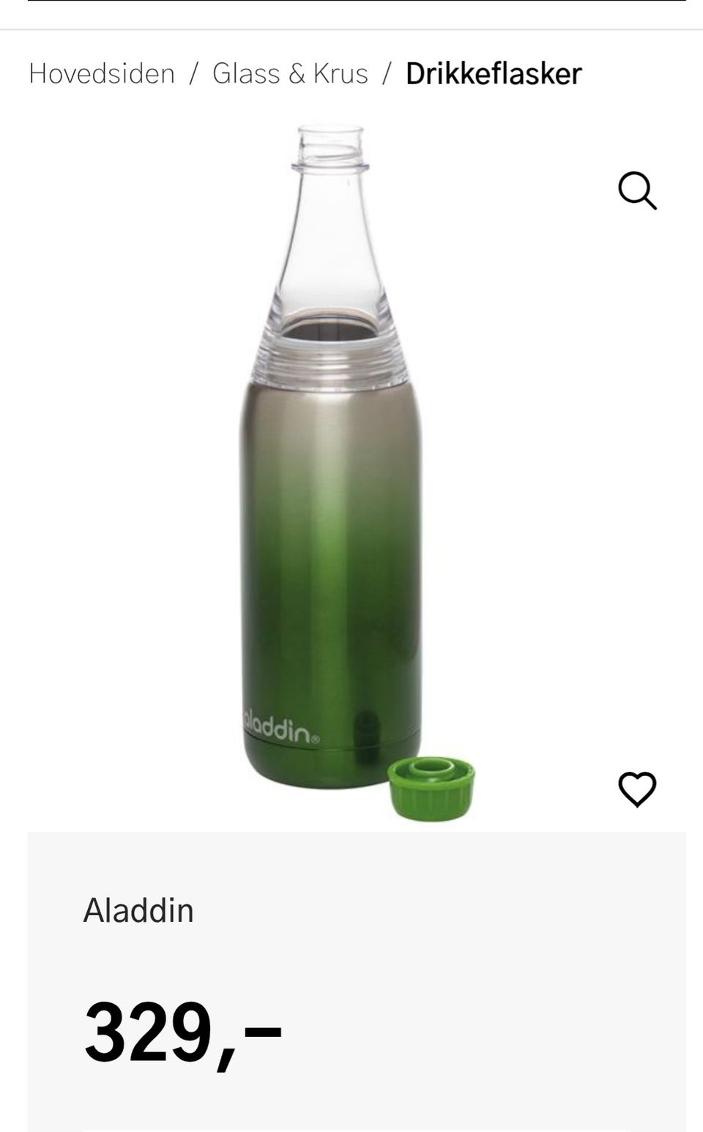Open the Aladdin brand name link
703x1132 pixels.
pyautogui.click(x=138, y=910)
